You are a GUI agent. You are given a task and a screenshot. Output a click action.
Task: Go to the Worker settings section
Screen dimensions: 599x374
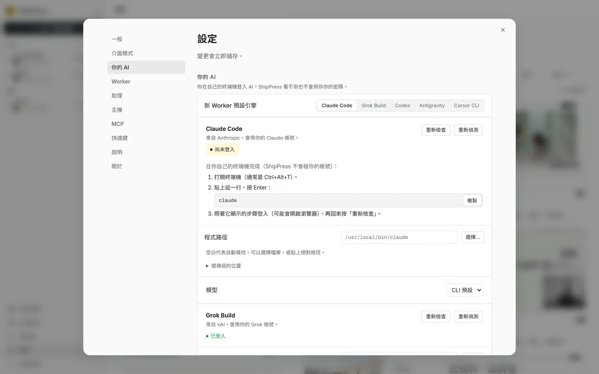tap(146, 81)
